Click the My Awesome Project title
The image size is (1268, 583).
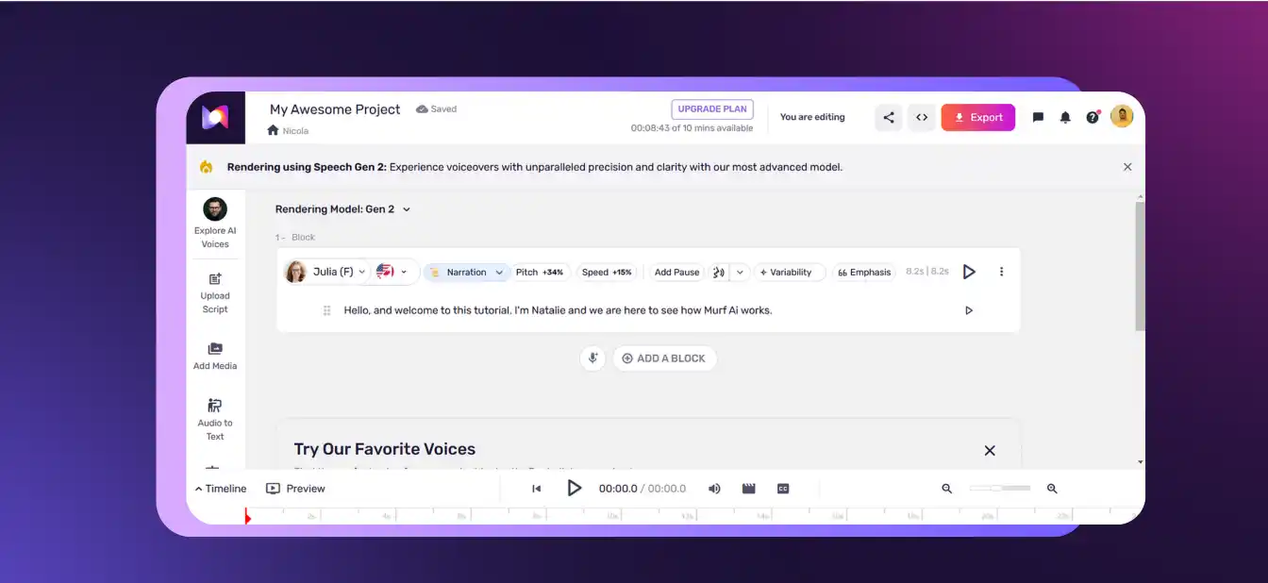[335, 109]
